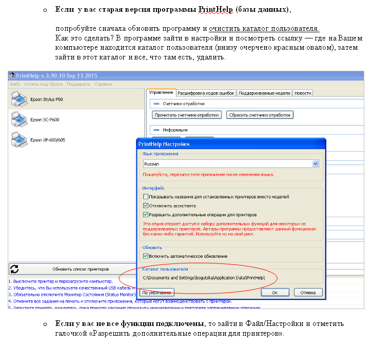Click the Epson SC-P600 label
This screenshot has height=348, width=373.
click(45, 119)
